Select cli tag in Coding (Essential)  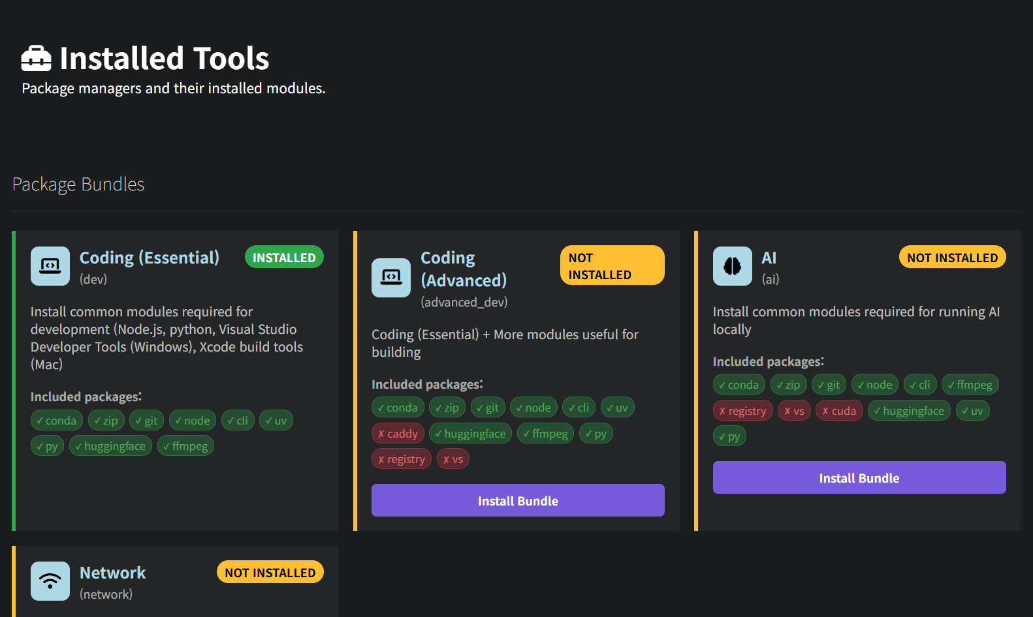tap(238, 421)
